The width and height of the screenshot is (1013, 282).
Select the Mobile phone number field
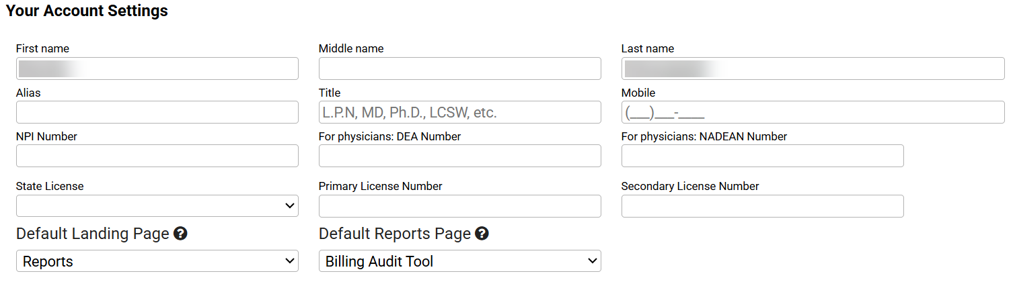click(x=813, y=112)
